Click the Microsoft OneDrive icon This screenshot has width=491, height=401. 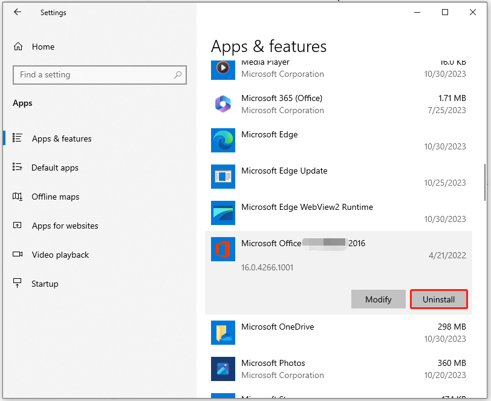223,333
